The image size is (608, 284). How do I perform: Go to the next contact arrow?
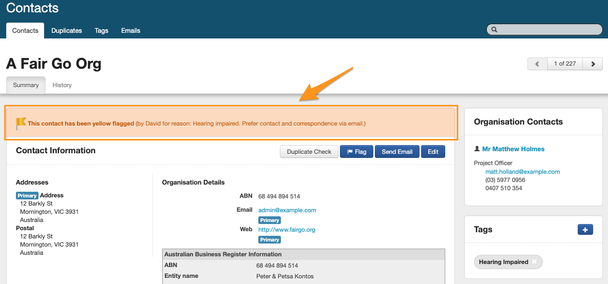[593, 64]
